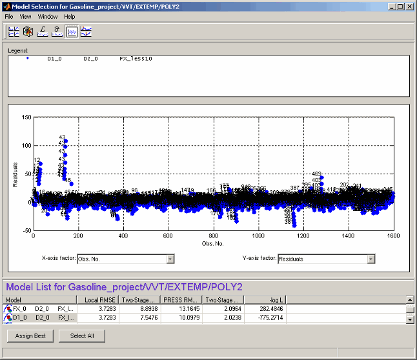Click the model icon beside FX_0 row
The width and height of the screenshot is (417, 360).
[x=8, y=309]
